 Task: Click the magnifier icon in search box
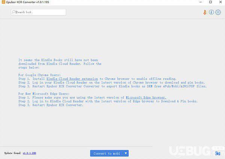tap(13, 12)
